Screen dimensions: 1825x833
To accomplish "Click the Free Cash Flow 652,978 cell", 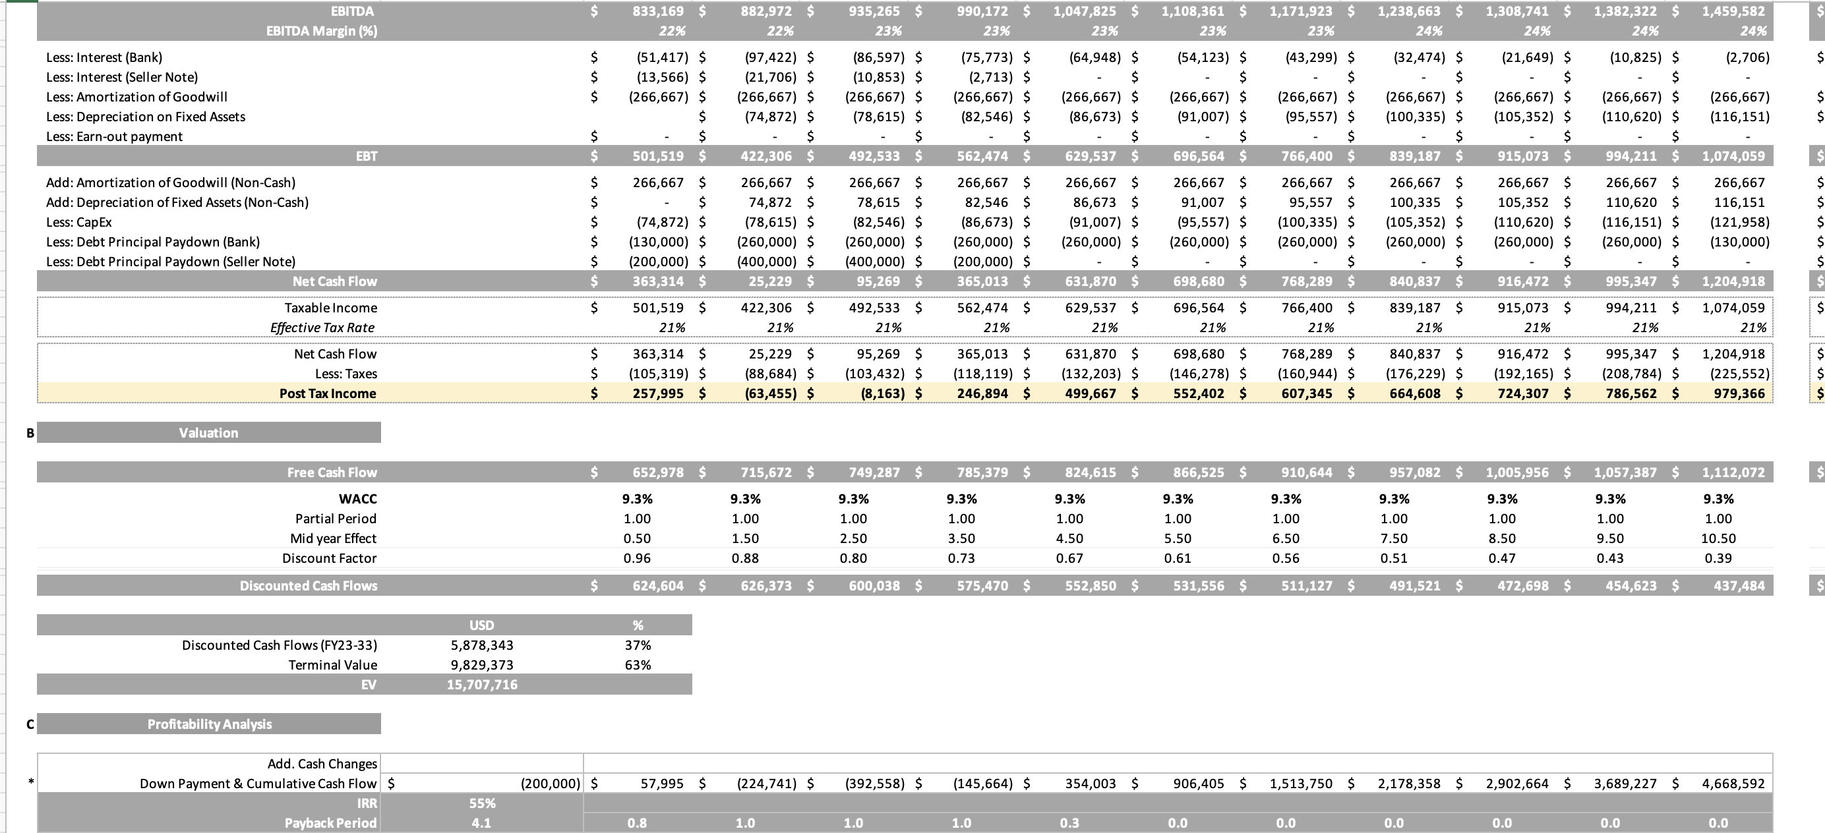I will [657, 473].
